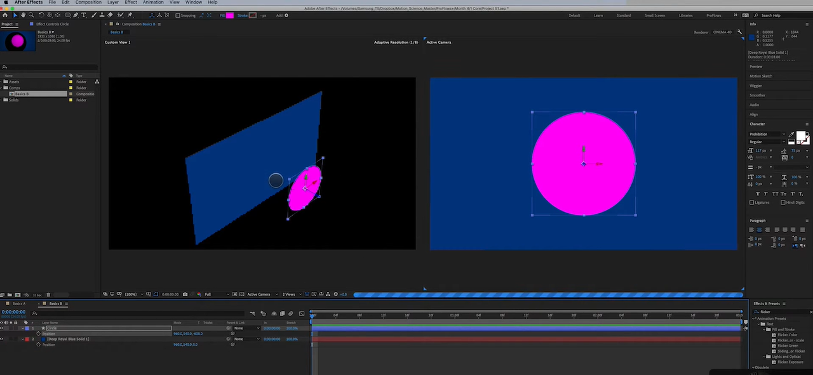Open the Full resolution dropdown
The height and width of the screenshot is (375, 813).
217,294
